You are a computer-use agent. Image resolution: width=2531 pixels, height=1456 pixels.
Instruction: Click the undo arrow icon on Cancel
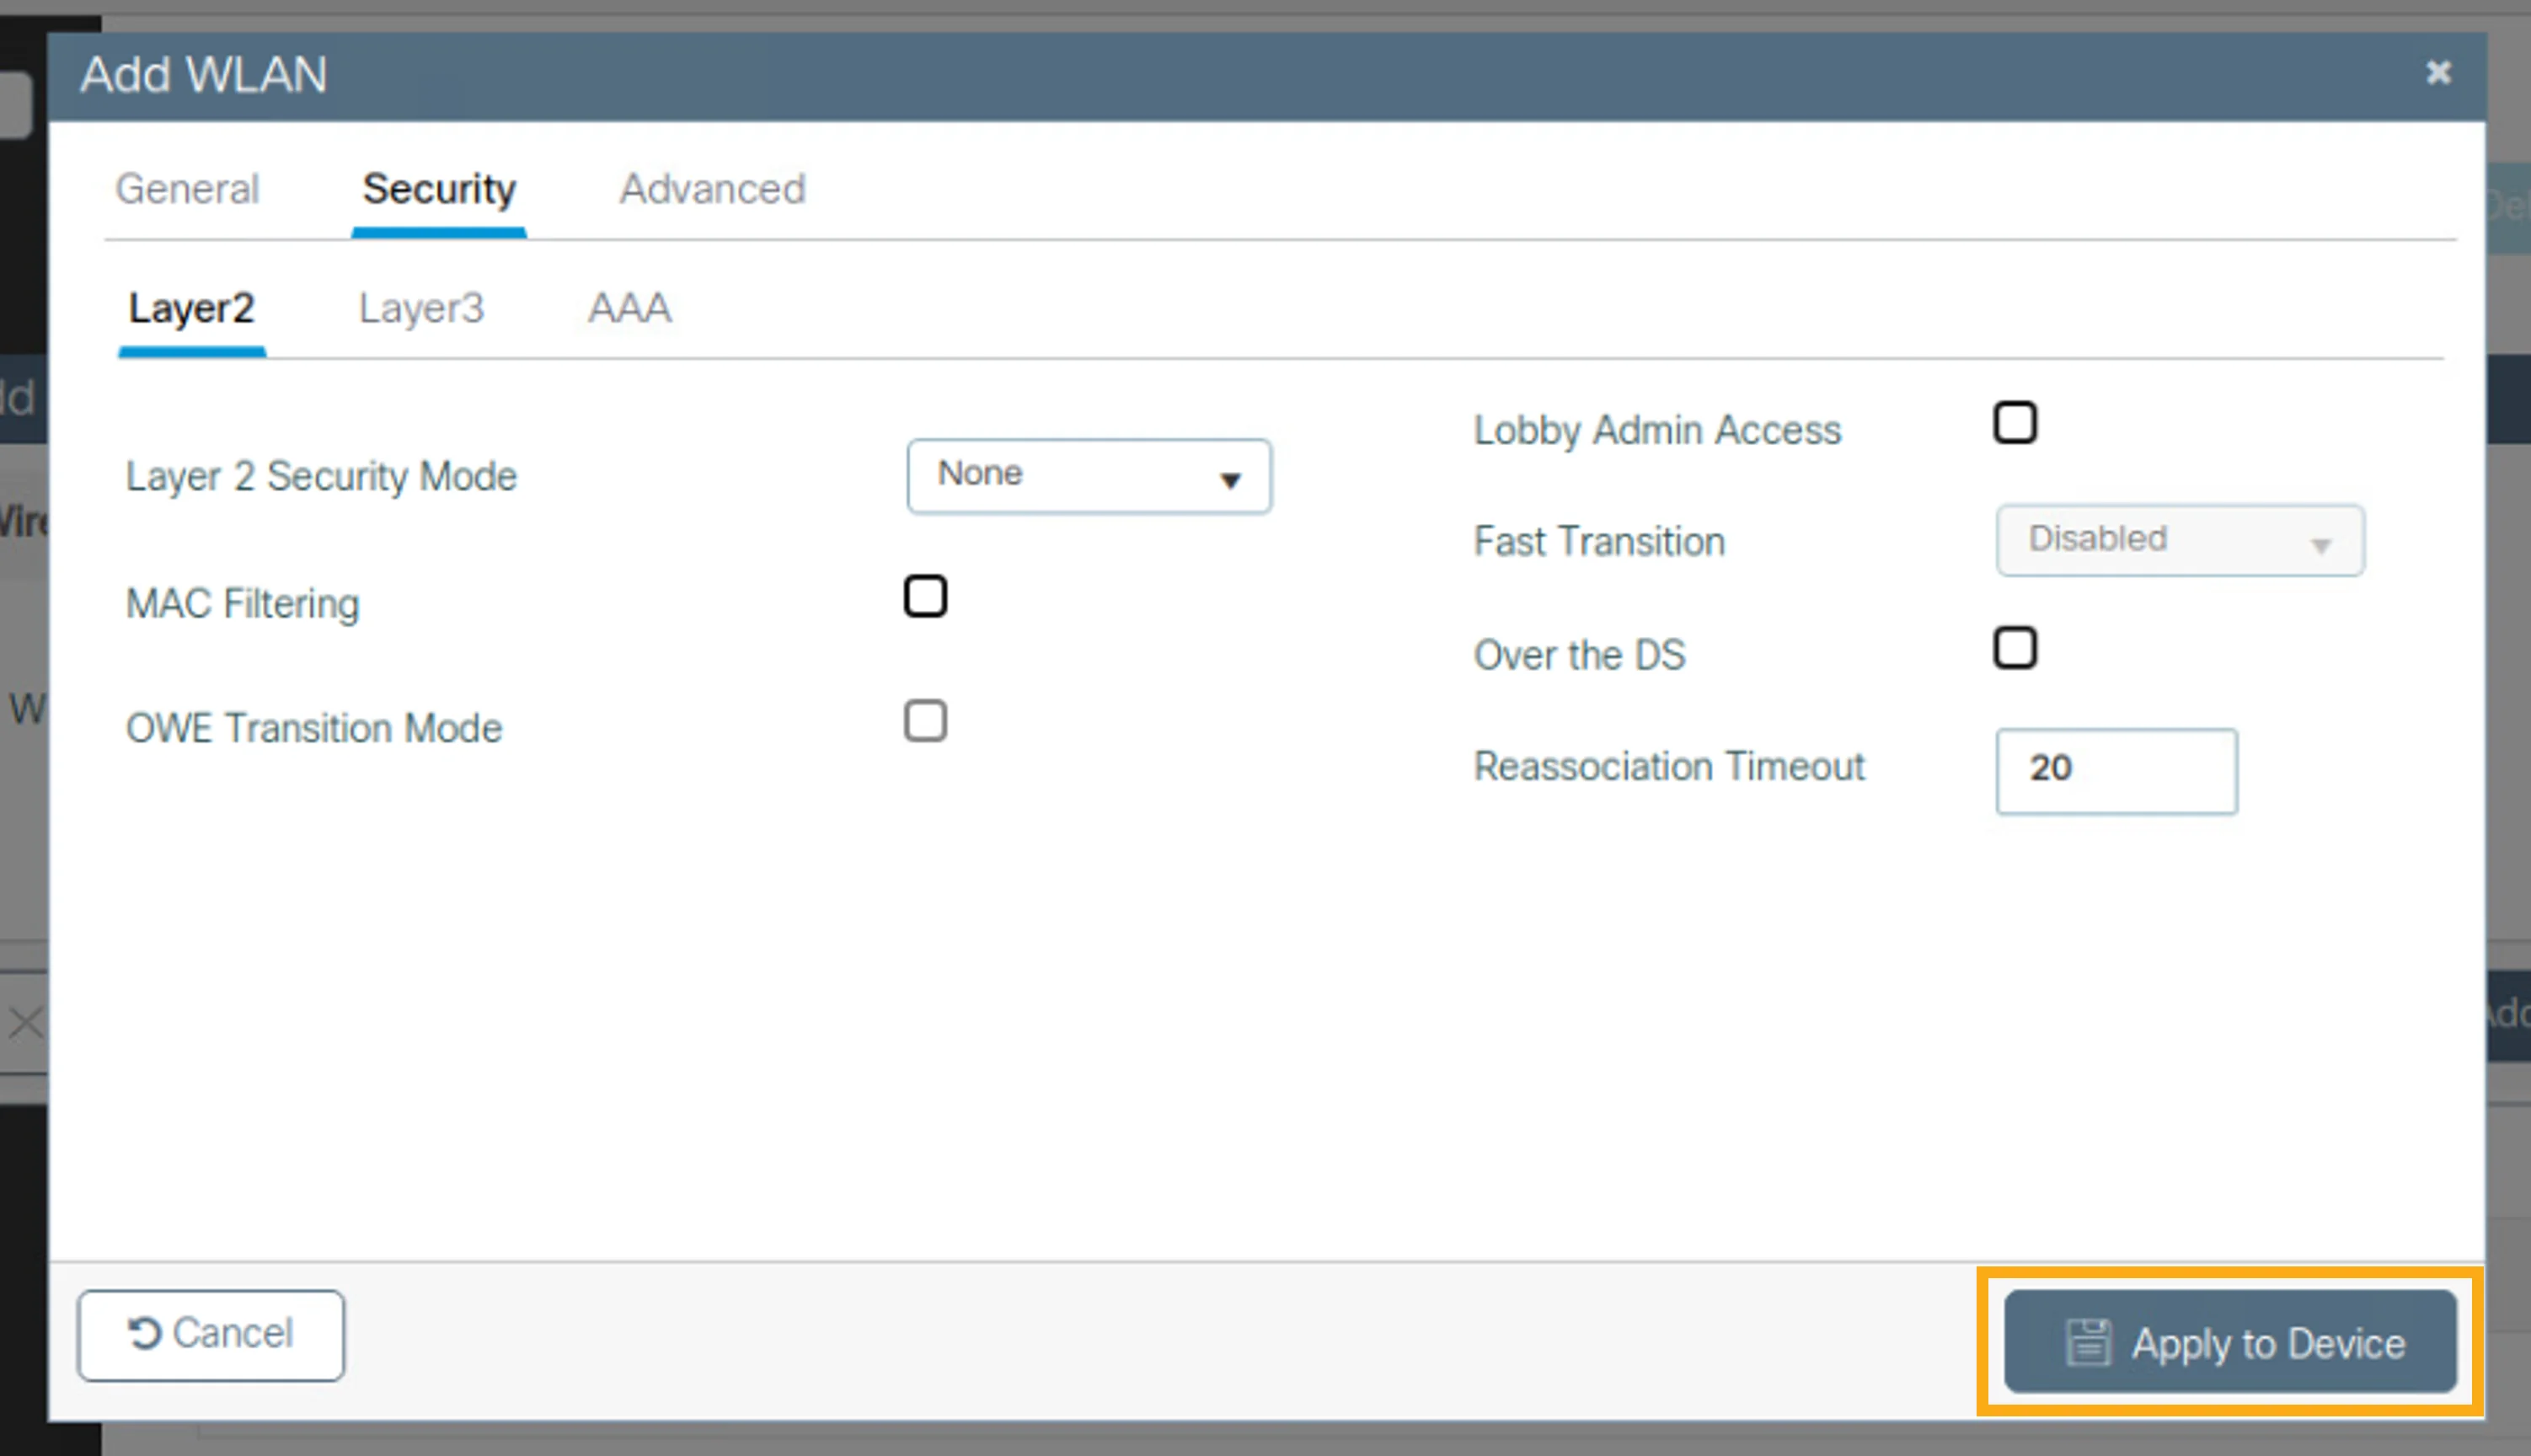point(144,1333)
